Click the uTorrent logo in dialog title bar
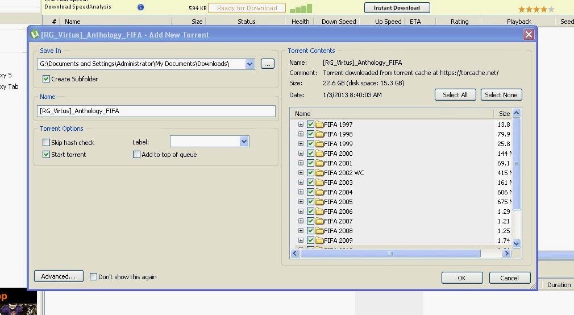 tap(35, 35)
